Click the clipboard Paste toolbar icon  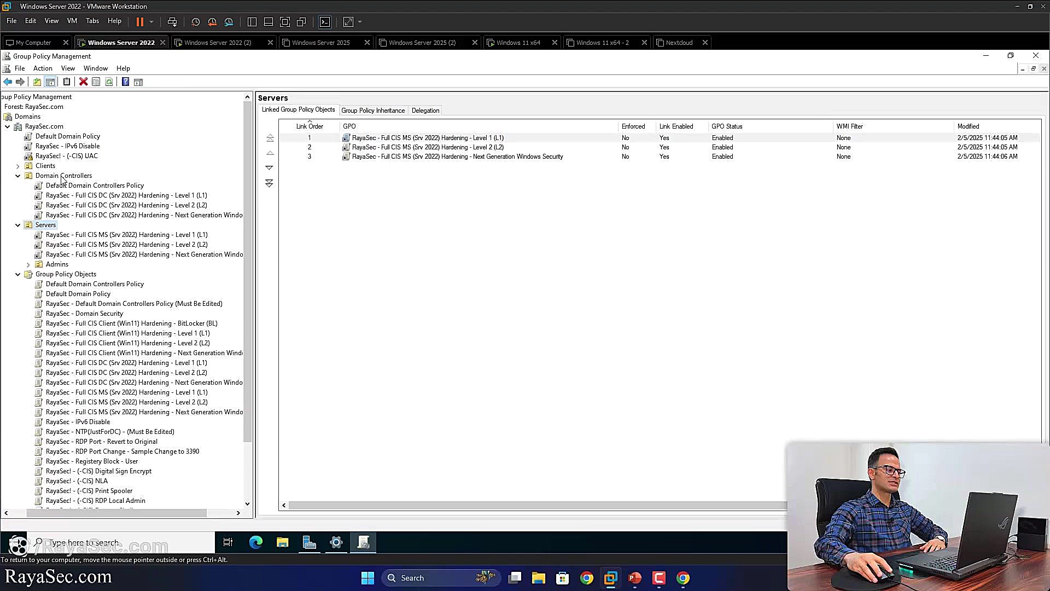pyautogui.click(x=67, y=82)
